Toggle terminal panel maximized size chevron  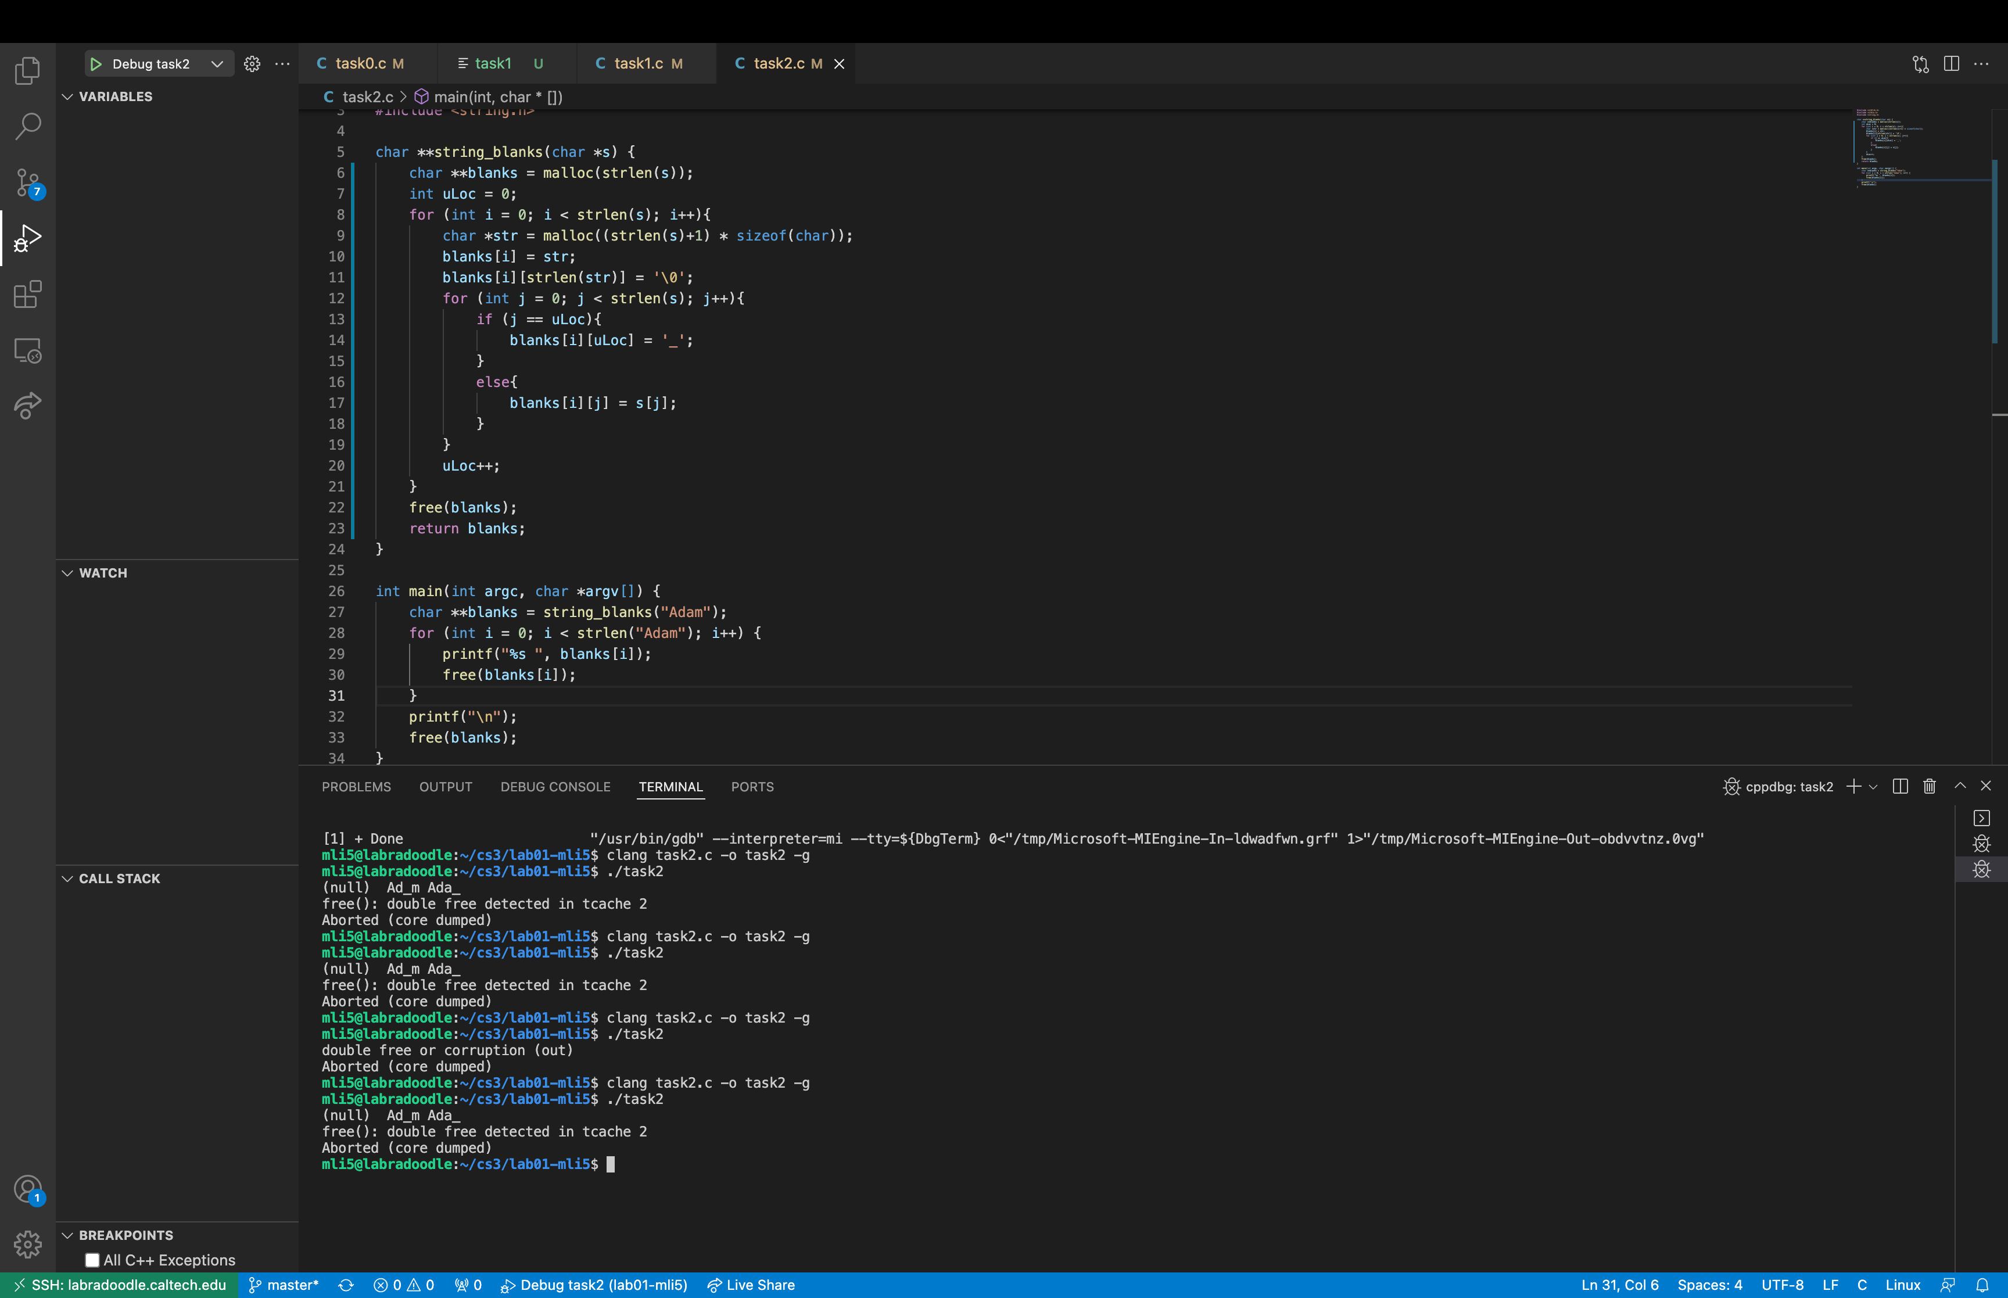1960,786
